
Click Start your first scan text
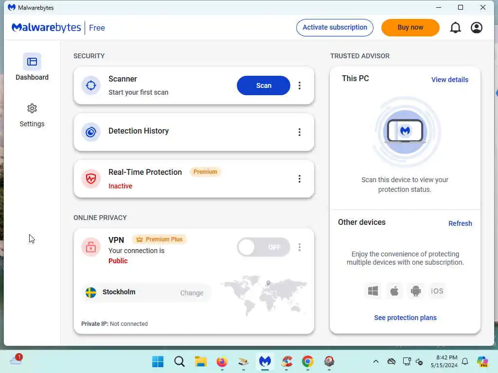coord(138,92)
